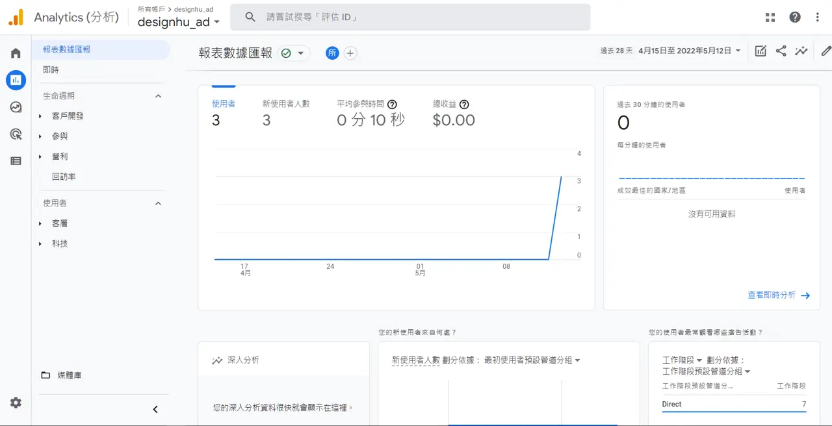Click help icon beside 平均參與時間
The height and width of the screenshot is (426, 832).
393,104
